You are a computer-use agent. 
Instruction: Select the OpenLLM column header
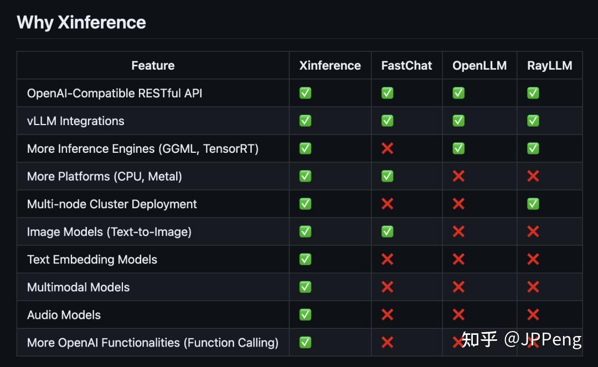tap(480, 65)
